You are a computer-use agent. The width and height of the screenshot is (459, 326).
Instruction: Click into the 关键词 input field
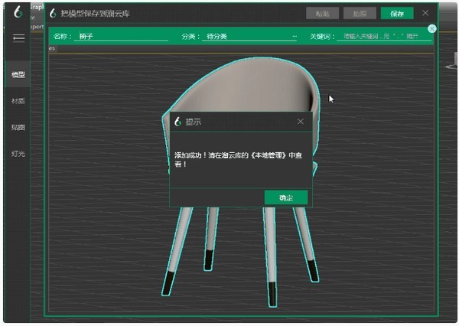(381, 36)
